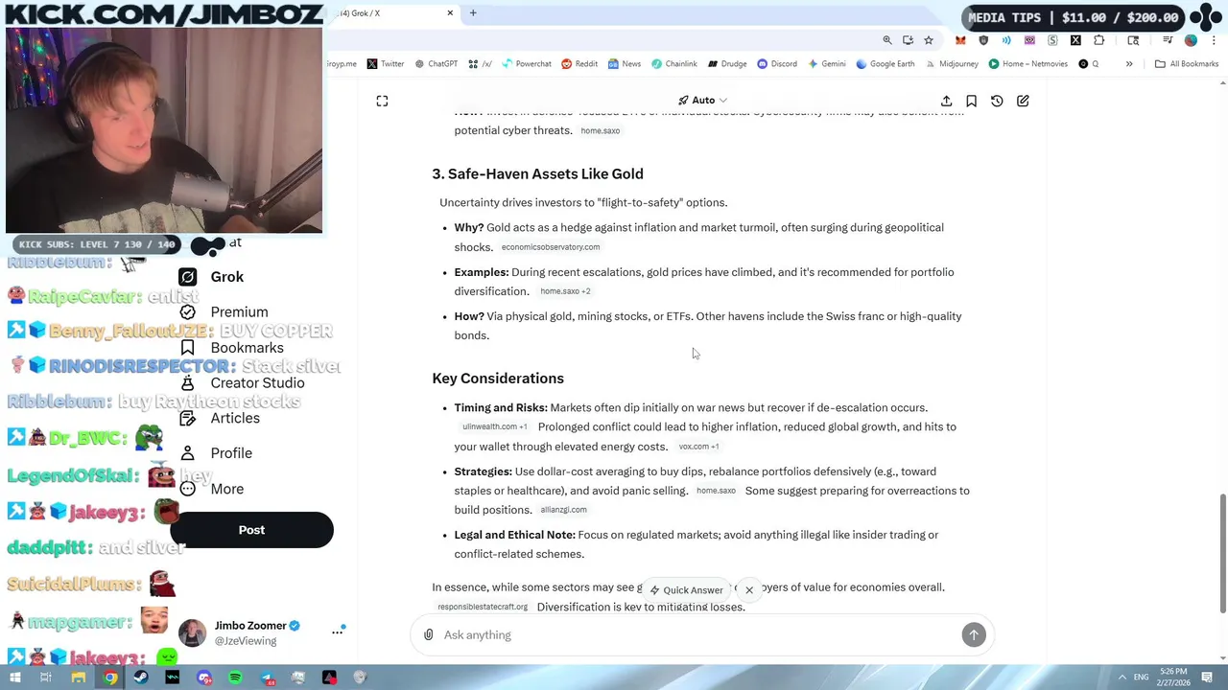Open the Reddit bookmark
1228x690 pixels.
coord(579,64)
